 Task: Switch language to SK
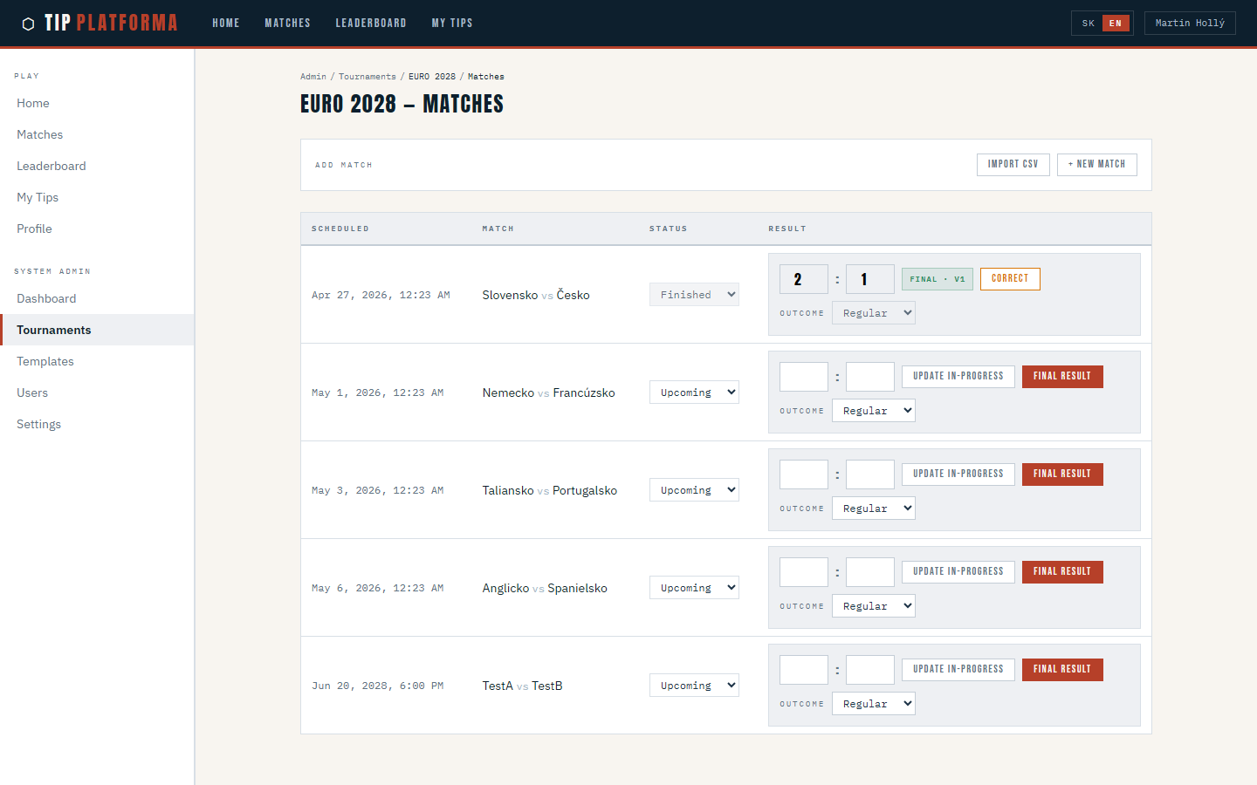coord(1088,24)
